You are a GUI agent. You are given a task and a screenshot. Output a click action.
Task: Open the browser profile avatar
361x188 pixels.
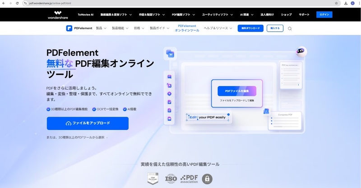click(x=352, y=3)
